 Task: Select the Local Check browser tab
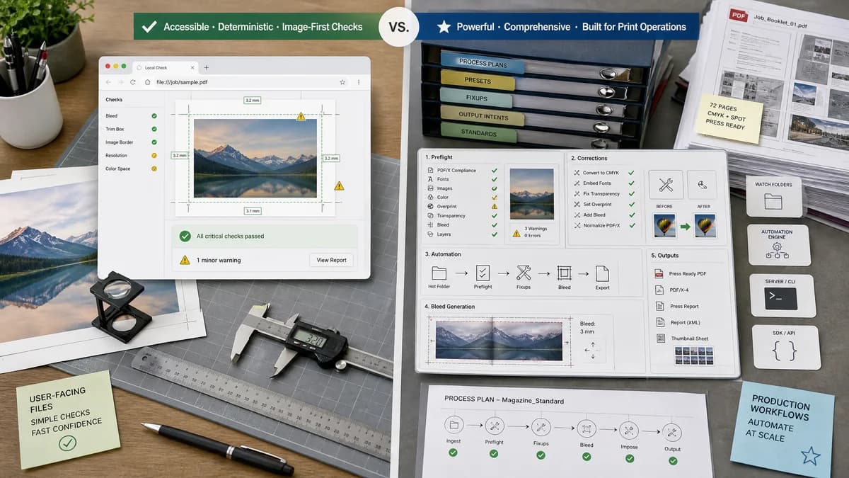(x=166, y=67)
